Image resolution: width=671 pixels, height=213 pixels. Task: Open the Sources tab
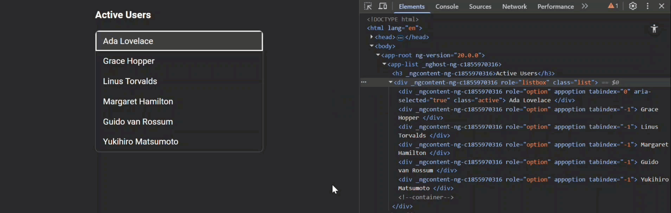[480, 7]
